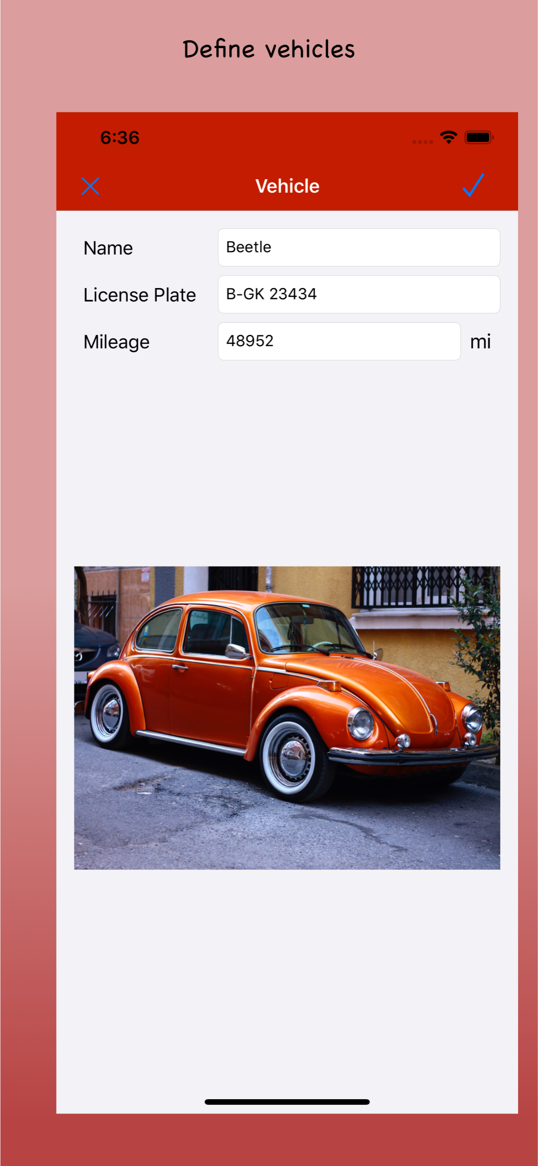Tap the Vehicle screen title
The width and height of the screenshot is (538, 1166).
click(288, 186)
